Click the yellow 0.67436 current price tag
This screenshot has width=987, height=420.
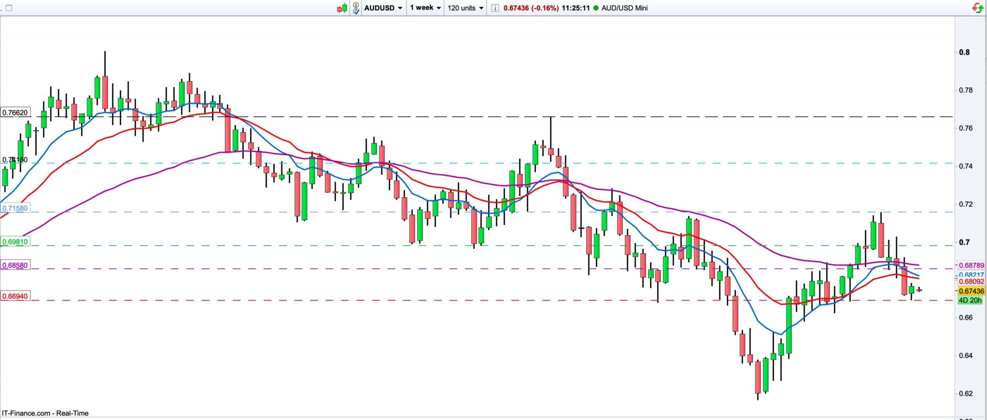coord(971,291)
